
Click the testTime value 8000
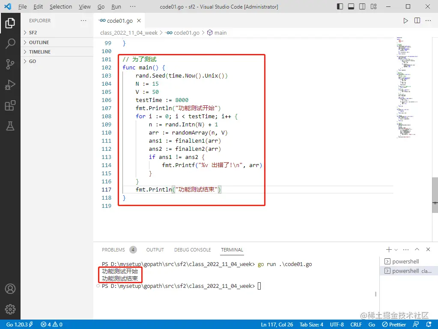click(x=182, y=100)
